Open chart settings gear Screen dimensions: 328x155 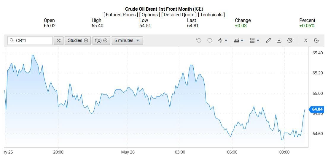click(290, 40)
